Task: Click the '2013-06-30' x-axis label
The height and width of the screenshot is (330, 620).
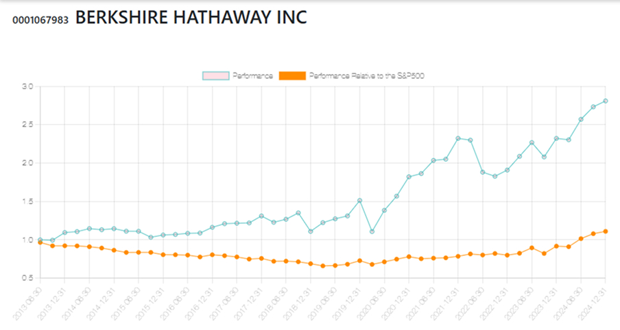Action: click(27, 304)
